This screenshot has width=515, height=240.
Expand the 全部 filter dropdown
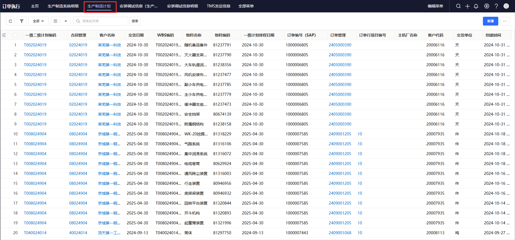pos(38,21)
